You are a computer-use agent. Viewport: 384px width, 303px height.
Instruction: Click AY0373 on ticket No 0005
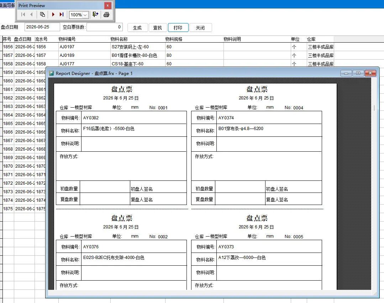tap(226, 247)
